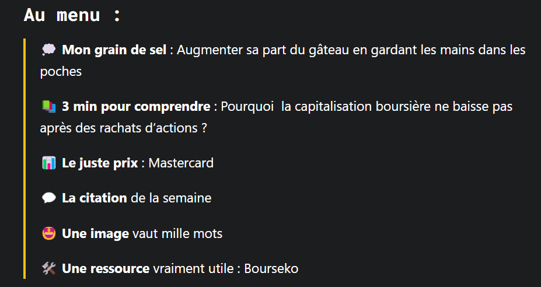Click the text 'de la semaine'
This screenshot has width=541, height=287.
171,198
